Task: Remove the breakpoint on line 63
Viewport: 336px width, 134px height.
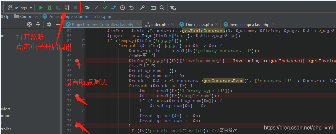Action: 77,61
